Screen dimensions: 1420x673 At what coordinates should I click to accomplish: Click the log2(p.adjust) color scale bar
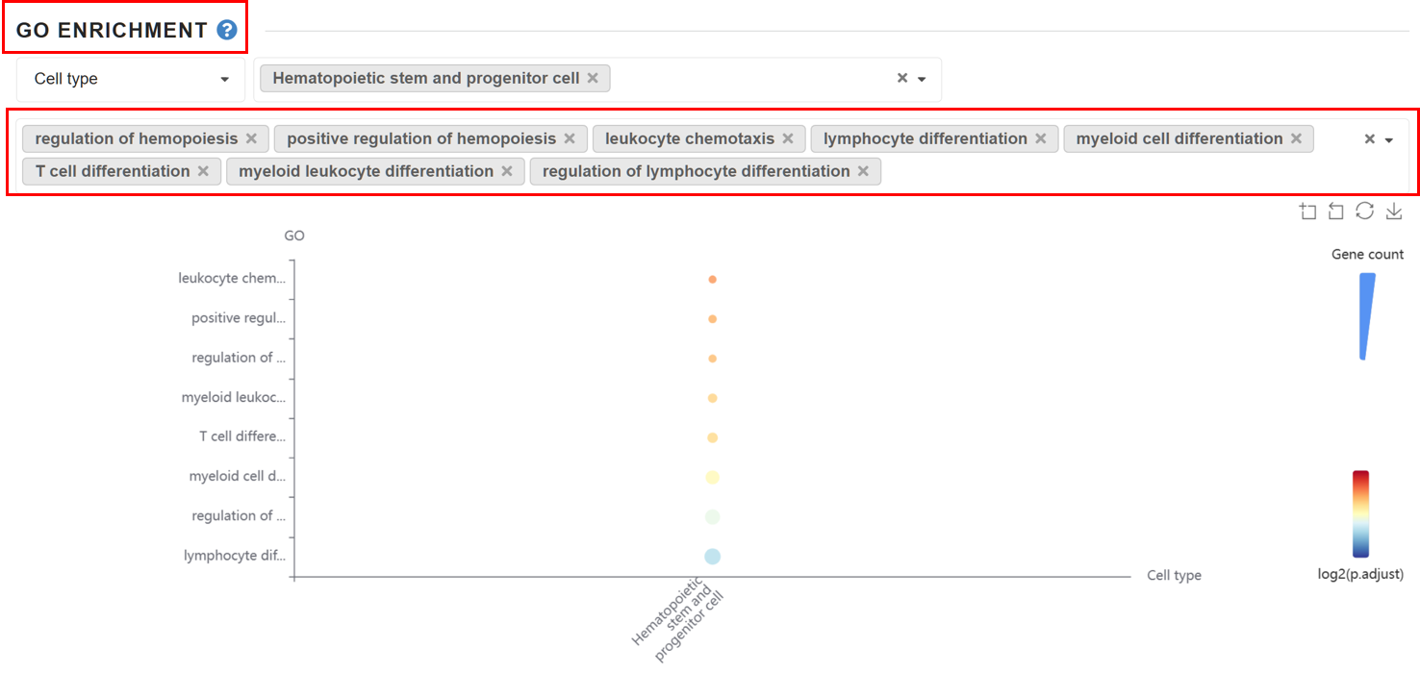coord(1360,514)
